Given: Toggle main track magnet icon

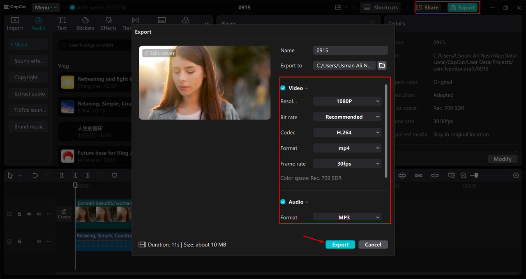Looking at the screenshot, I should tap(402, 175).
